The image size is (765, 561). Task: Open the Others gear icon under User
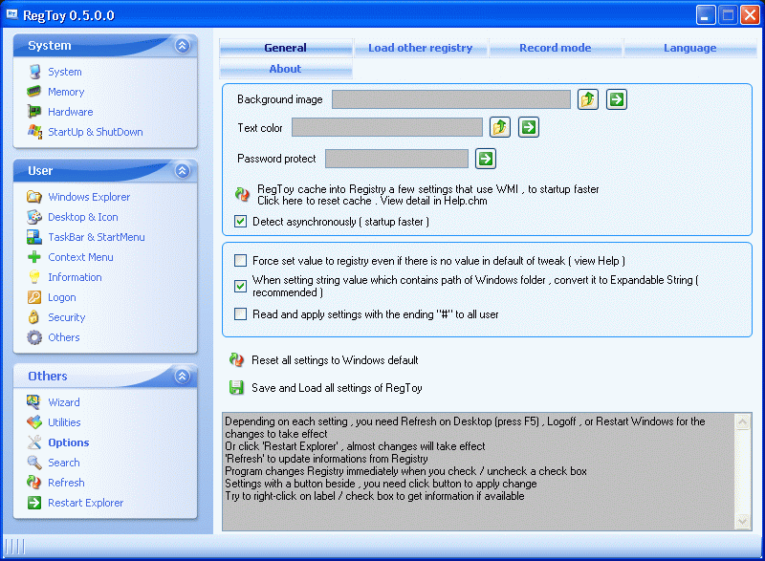(x=34, y=337)
